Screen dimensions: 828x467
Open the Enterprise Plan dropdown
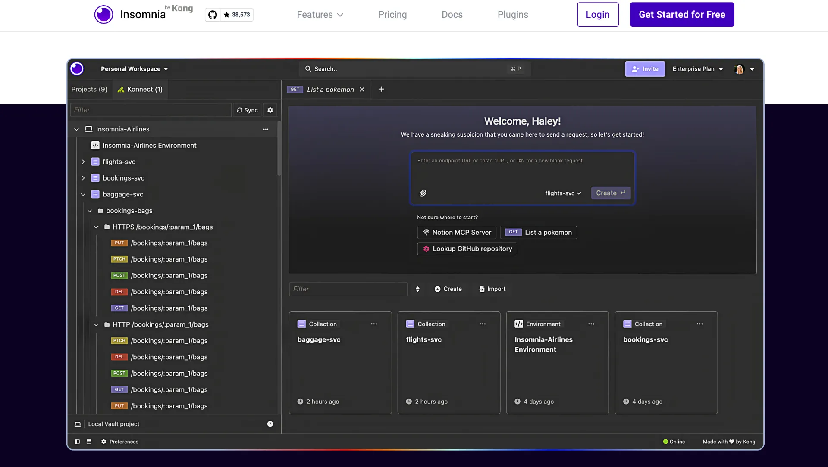point(698,69)
